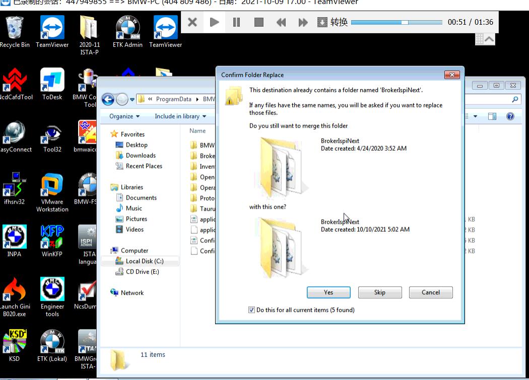Select the Tauru folder in file list
Image resolution: width=529 pixels, height=380 pixels.
[x=203, y=209]
